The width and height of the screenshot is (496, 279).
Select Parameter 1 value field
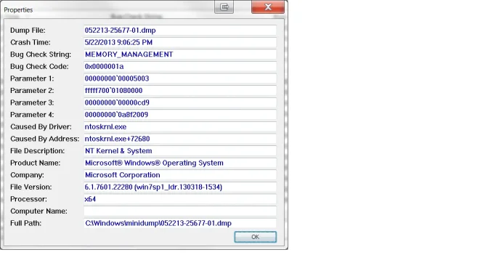tap(180, 78)
